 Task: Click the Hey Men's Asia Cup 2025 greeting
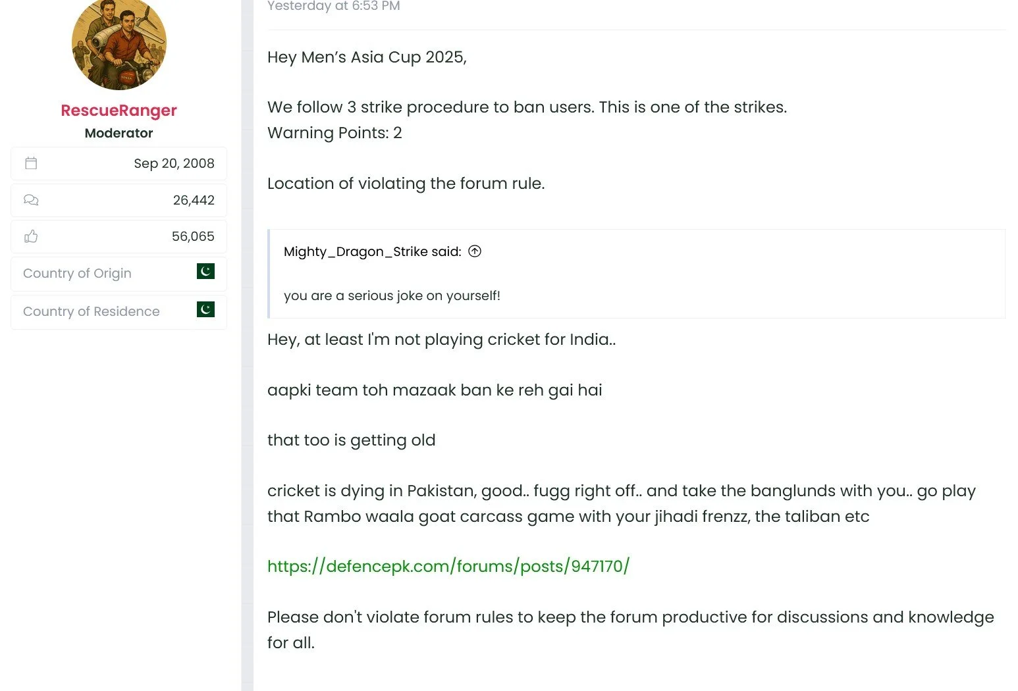pyautogui.click(x=367, y=57)
